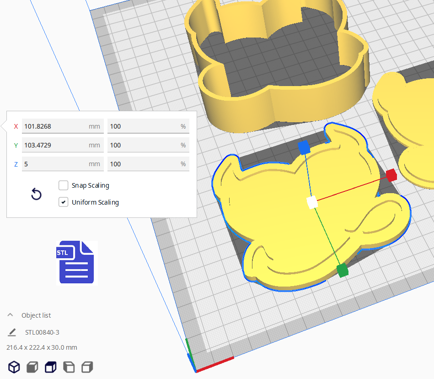Switch to the 3D view cube icon

(x=14, y=367)
